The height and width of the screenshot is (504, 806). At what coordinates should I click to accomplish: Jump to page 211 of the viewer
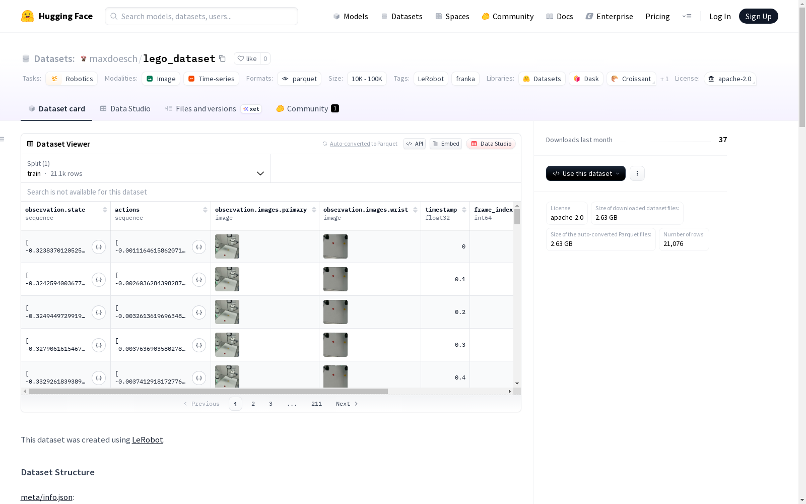point(316,404)
